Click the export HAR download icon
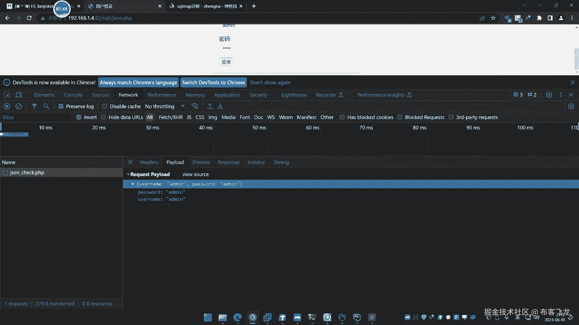 (x=220, y=106)
